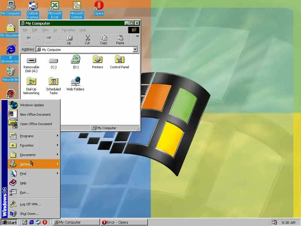Open the Go menu
301x226 pixels.
pyautogui.click(x=55, y=30)
